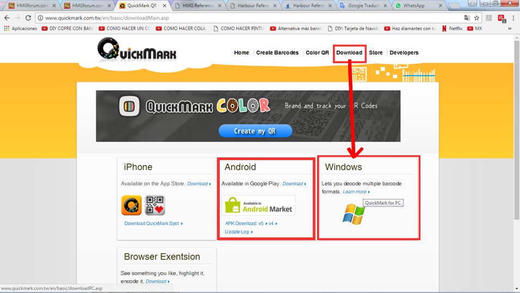The height and width of the screenshot is (293, 520).
Task: Switch to the first Harbour Reference tab
Action: coord(253,5)
